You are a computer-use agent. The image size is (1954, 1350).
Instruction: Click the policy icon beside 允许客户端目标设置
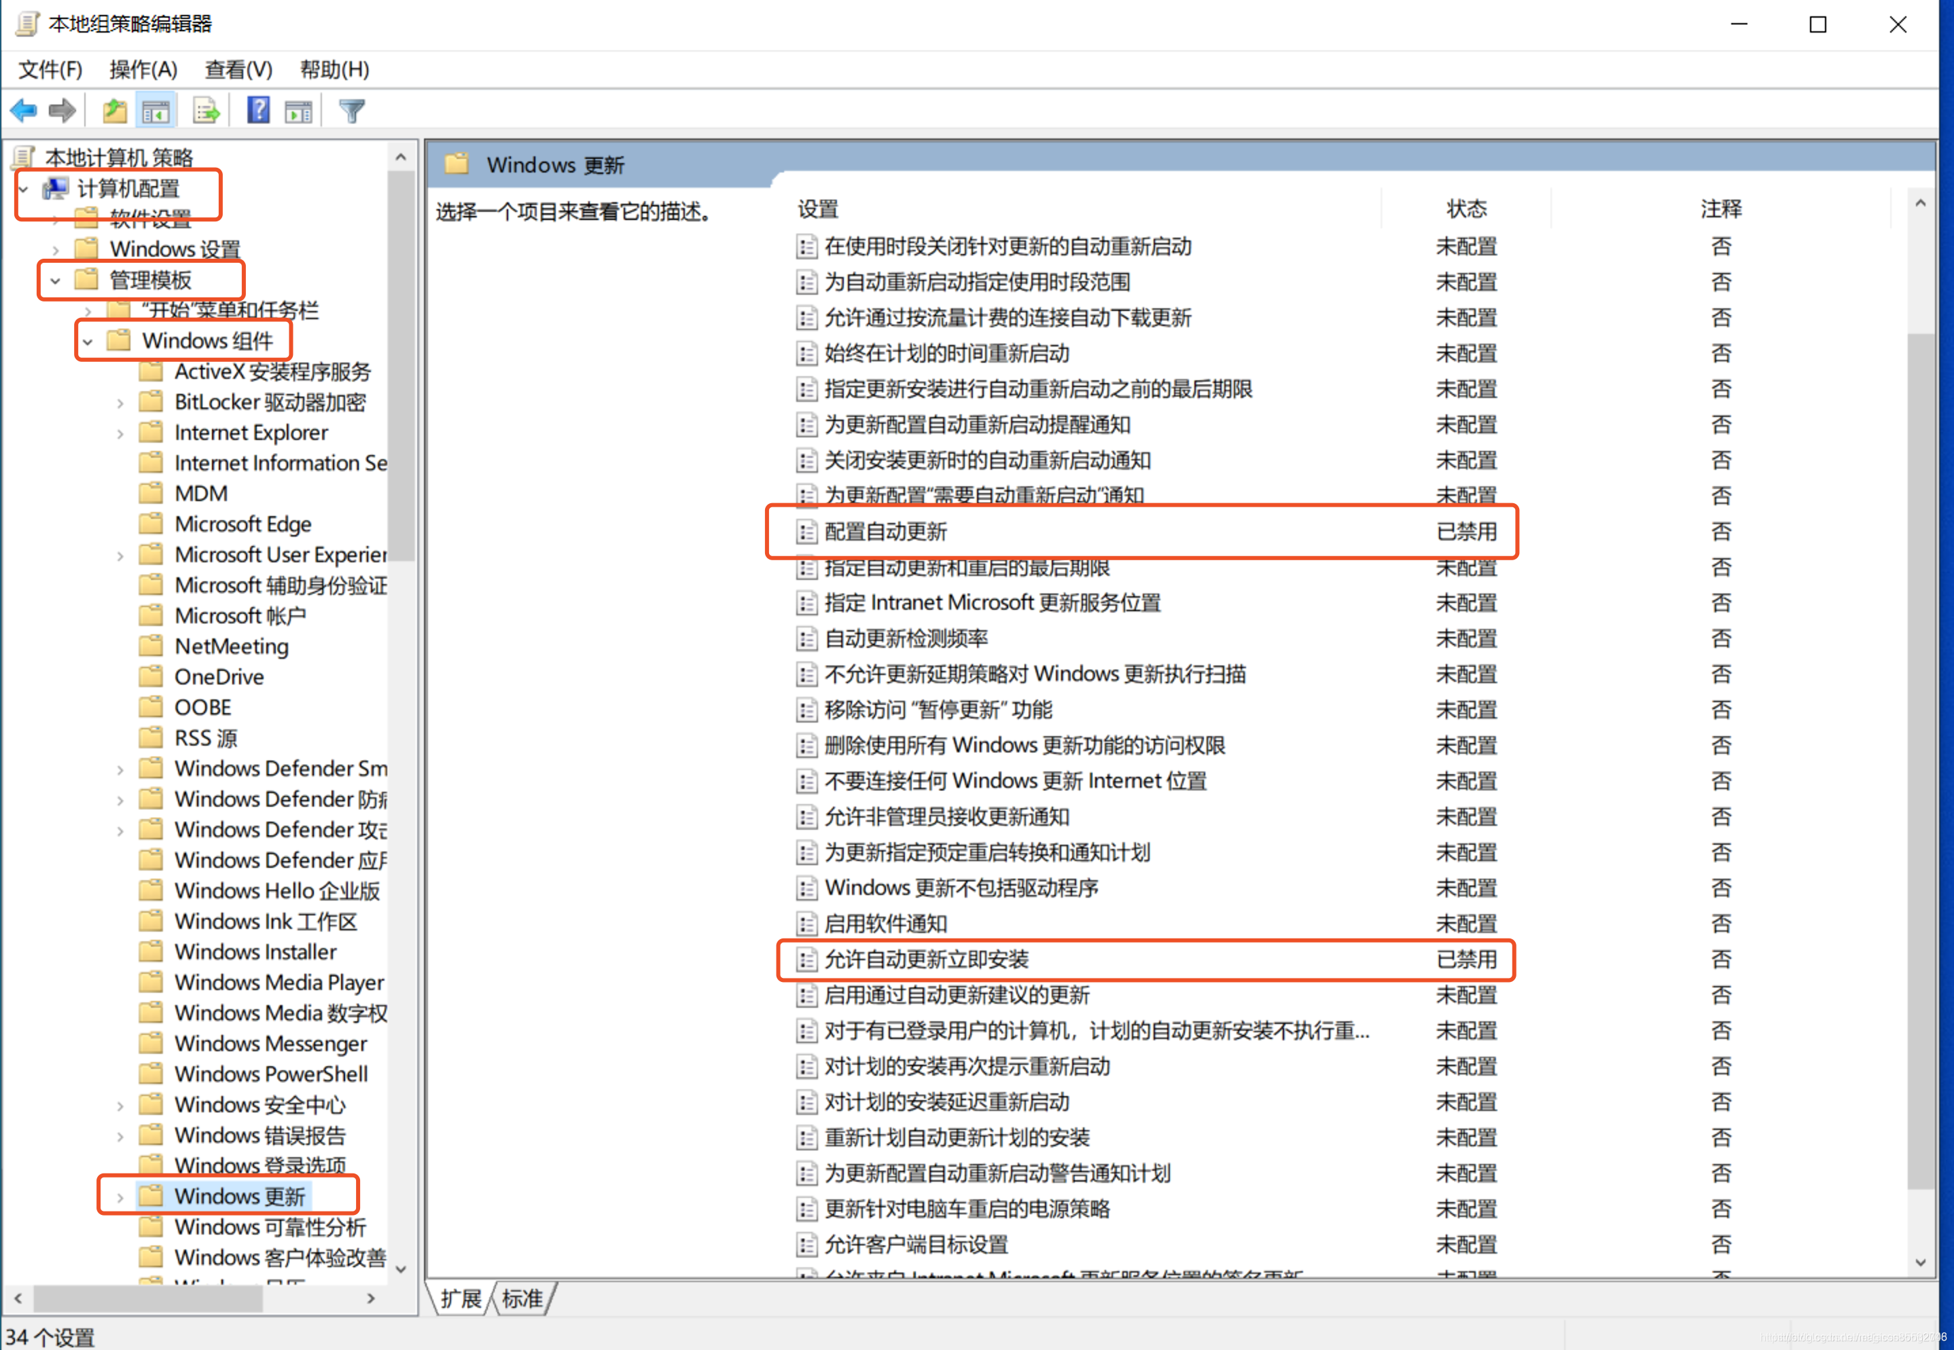pos(806,1245)
